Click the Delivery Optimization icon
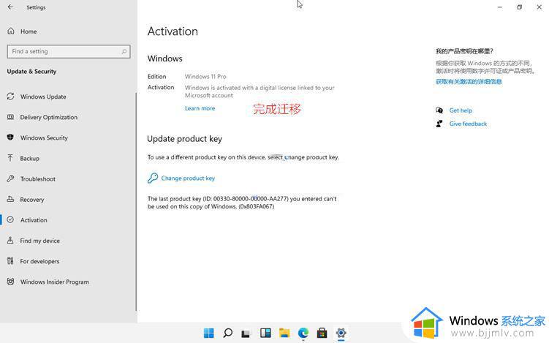This screenshot has width=549, height=343. 10,117
